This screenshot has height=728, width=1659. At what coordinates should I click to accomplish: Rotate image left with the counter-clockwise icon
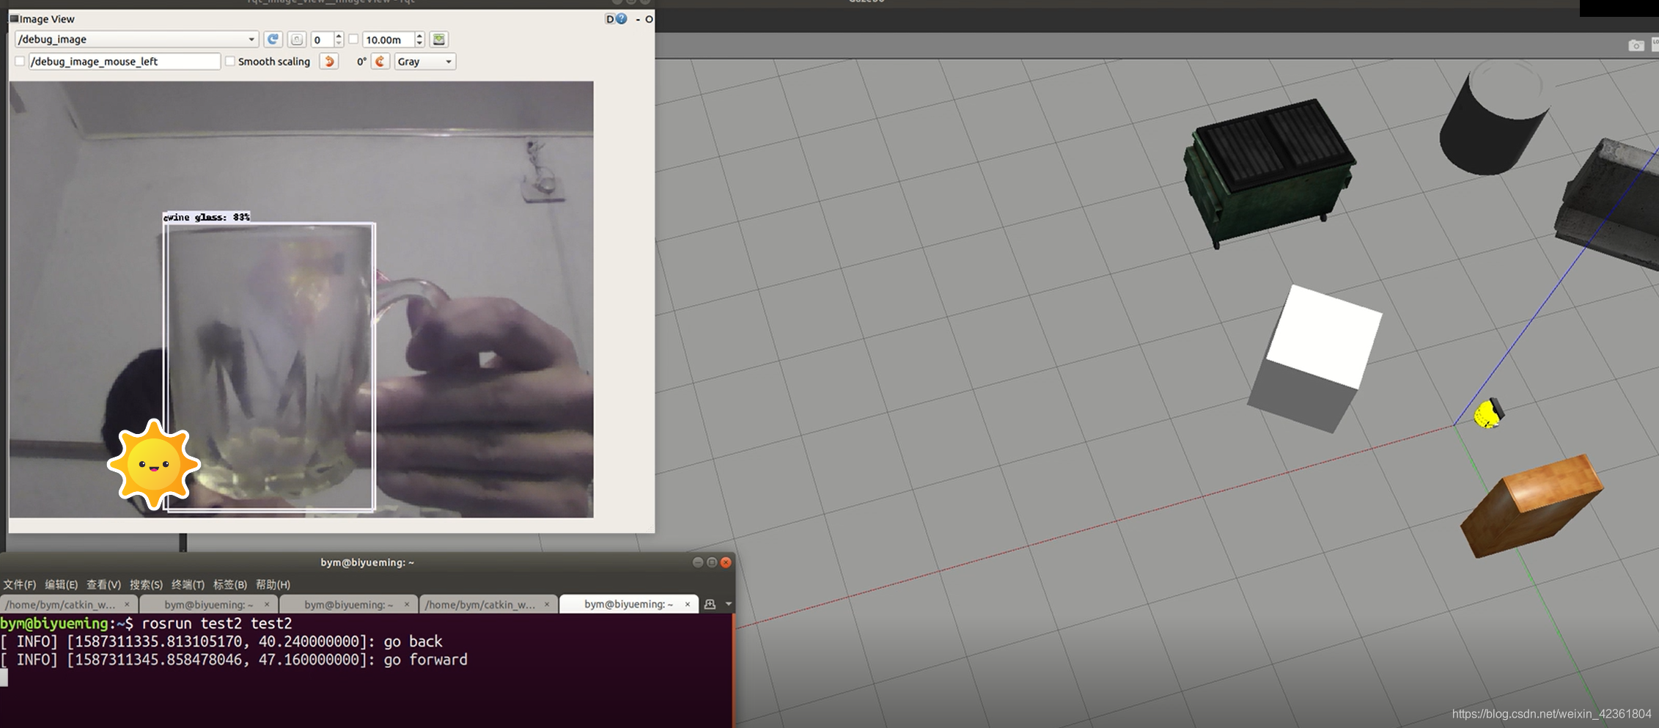coord(329,62)
